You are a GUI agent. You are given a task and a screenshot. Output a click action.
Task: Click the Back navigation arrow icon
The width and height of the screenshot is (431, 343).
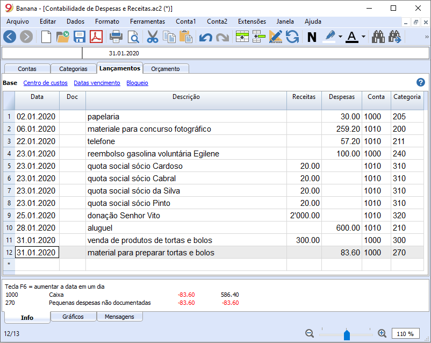(x=10, y=37)
